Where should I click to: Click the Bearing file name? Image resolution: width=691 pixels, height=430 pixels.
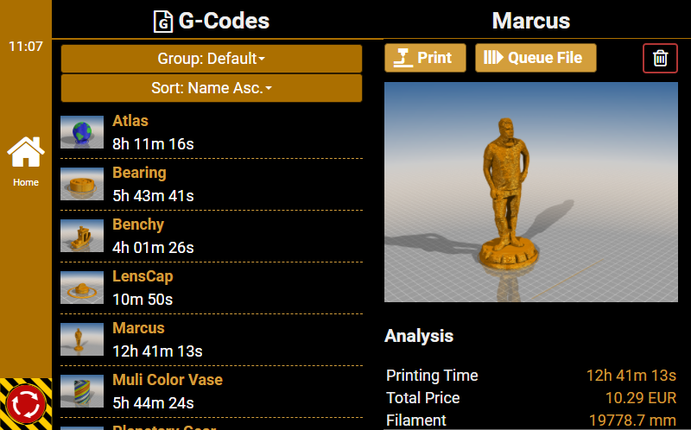click(x=139, y=173)
